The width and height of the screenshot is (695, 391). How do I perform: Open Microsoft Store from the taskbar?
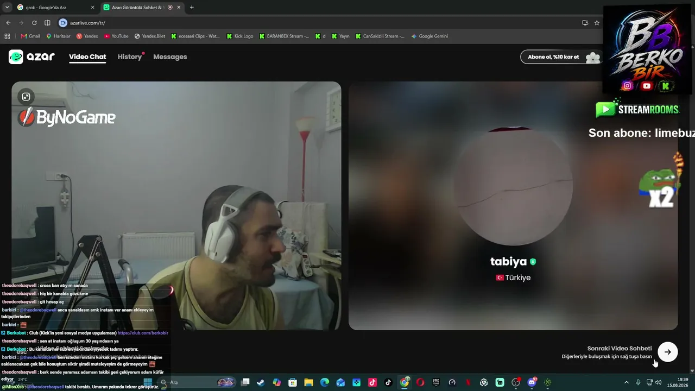[293, 382]
